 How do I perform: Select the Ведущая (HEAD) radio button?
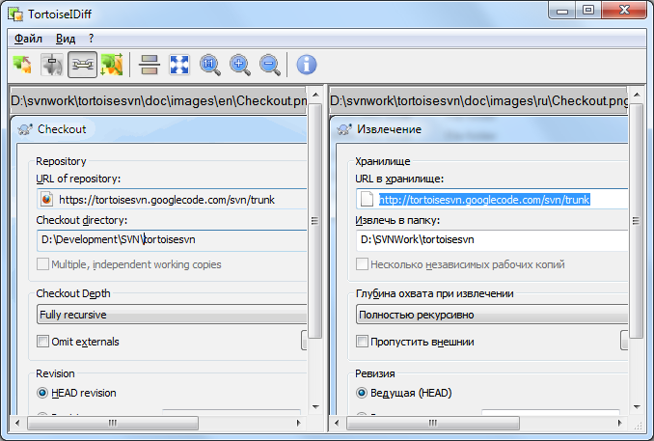tap(362, 393)
